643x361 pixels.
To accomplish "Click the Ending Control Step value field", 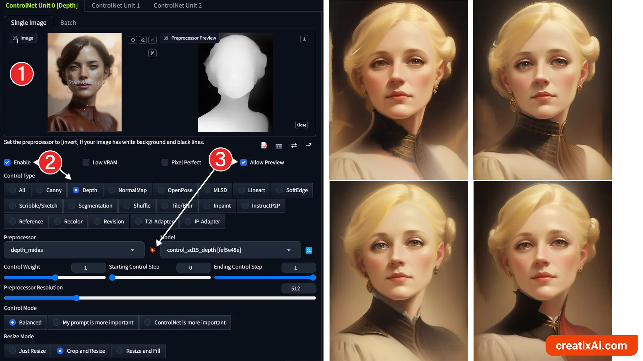I will tap(299, 268).
